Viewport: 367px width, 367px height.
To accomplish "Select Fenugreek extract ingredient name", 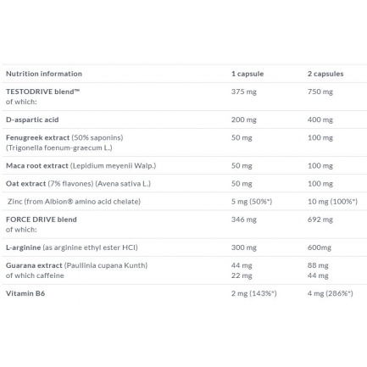I will click(x=37, y=137).
